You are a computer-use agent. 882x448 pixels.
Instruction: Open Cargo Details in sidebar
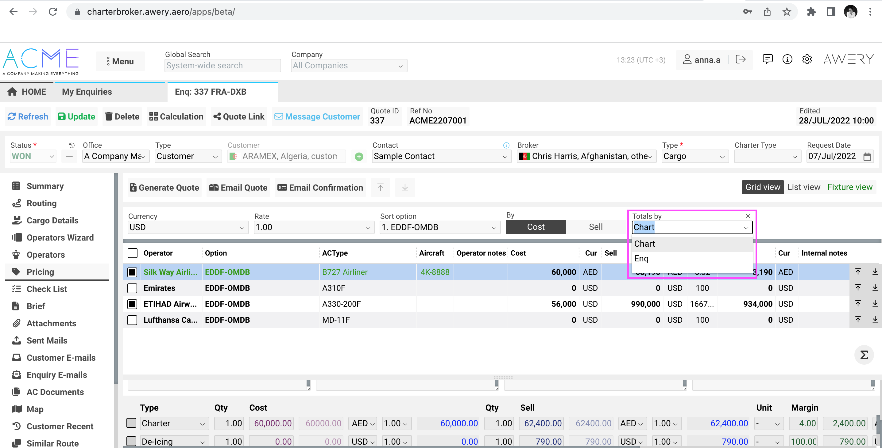52,220
